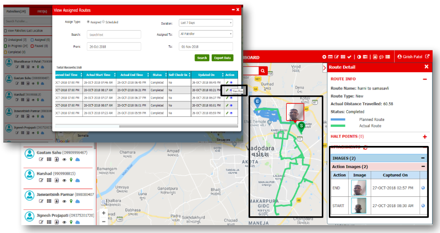Open END action image thumbnail

(x=358, y=188)
